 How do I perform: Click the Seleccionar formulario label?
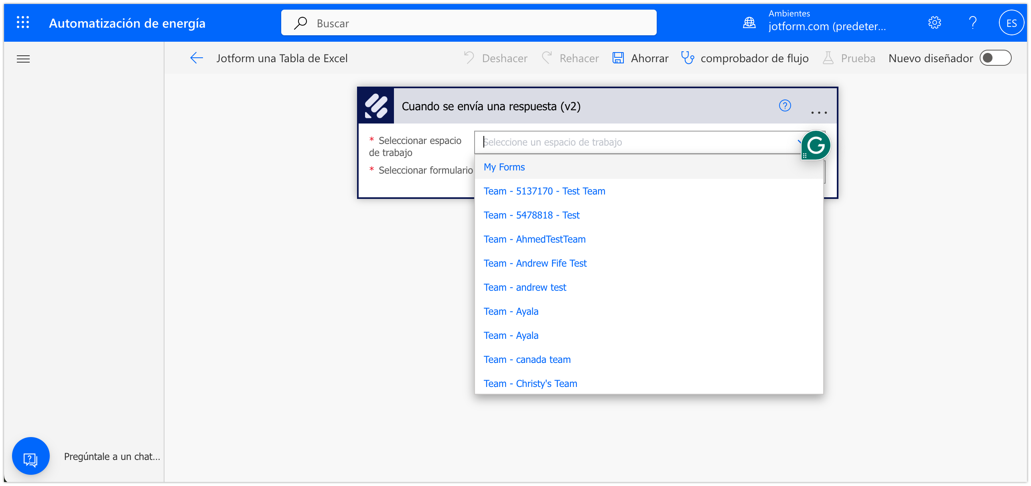426,170
